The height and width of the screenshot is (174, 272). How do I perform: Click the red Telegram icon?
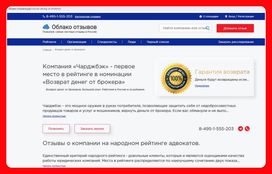(x=240, y=129)
